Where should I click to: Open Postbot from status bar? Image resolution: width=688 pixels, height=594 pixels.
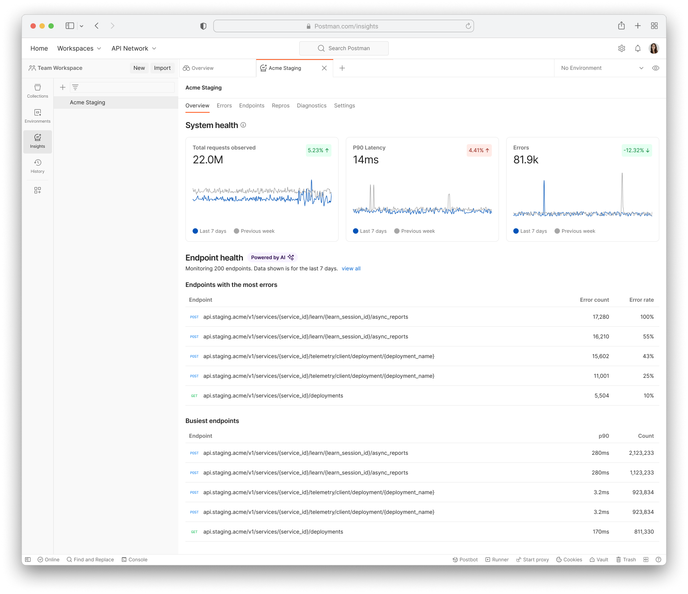(x=465, y=560)
